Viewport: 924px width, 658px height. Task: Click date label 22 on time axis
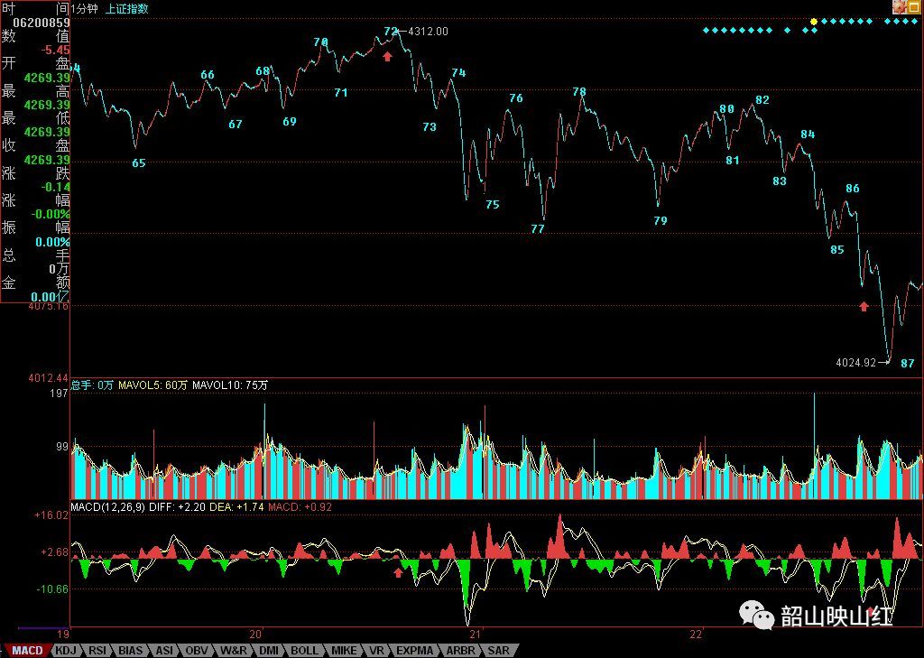tap(697, 635)
